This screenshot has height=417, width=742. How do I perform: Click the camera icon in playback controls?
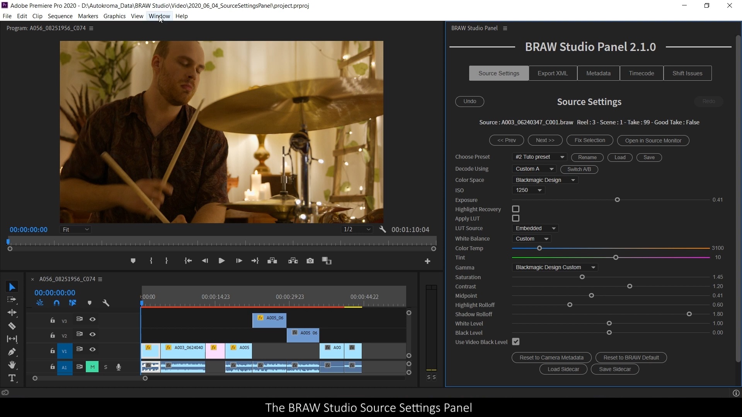point(309,261)
